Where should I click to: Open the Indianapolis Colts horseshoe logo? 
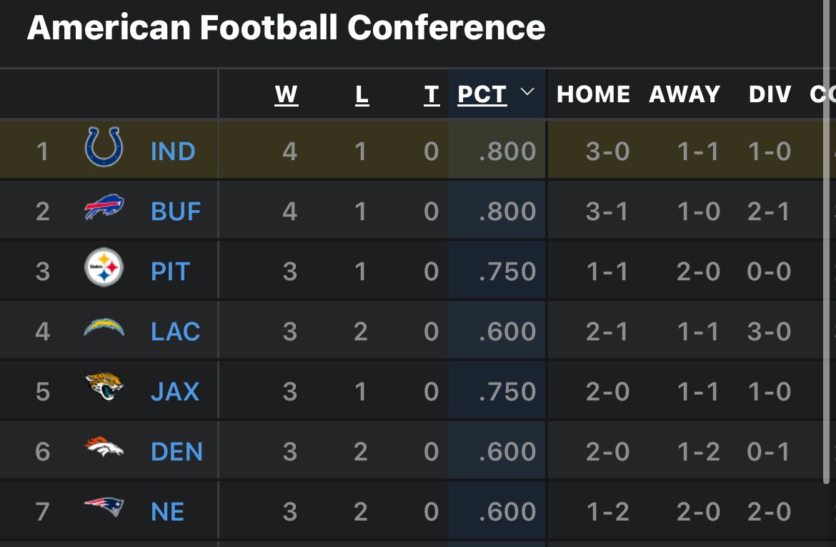click(104, 147)
